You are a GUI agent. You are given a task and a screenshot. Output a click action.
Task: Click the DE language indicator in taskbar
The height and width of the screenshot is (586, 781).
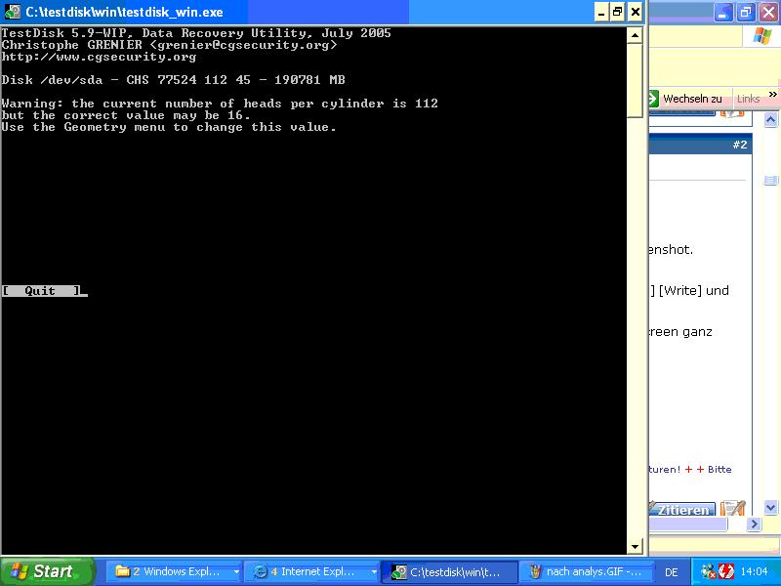pos(672,572)
